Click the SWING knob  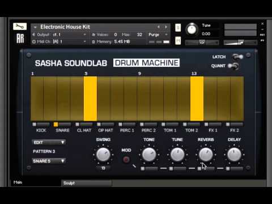coord(103,155)
